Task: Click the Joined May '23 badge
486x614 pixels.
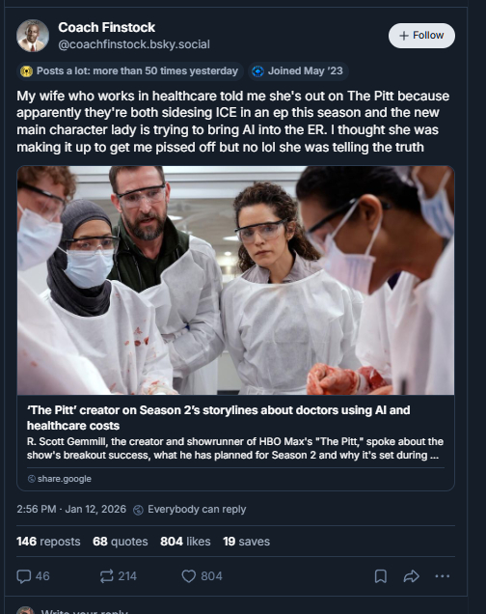Action: click(298, 71)
